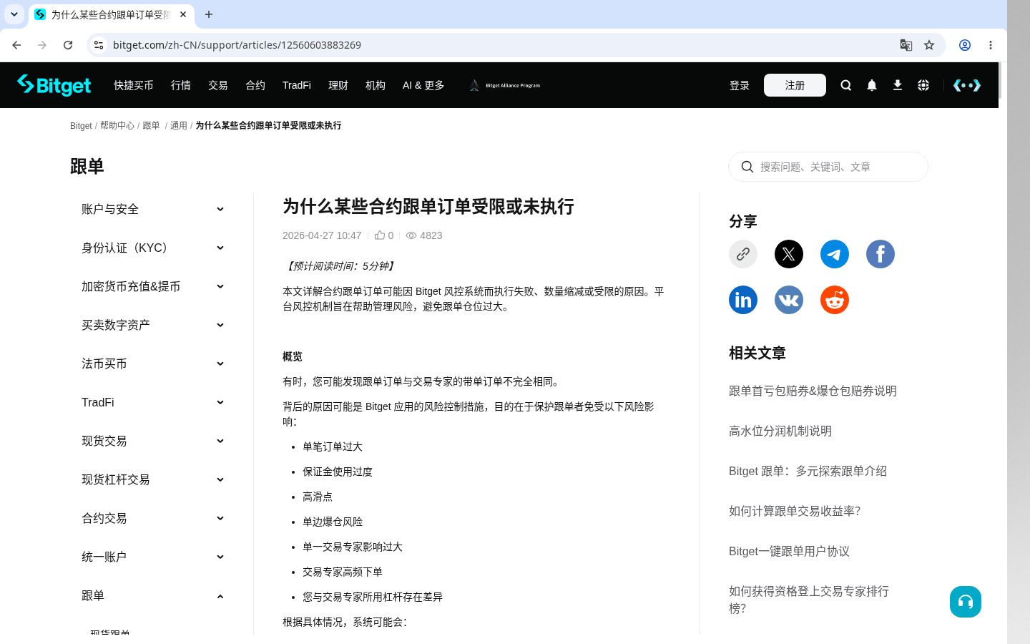Screen dimensions: 1030x644
Task: Bookmark this page with the star icon
Action: pyautogui.click(x=929, y=45)
